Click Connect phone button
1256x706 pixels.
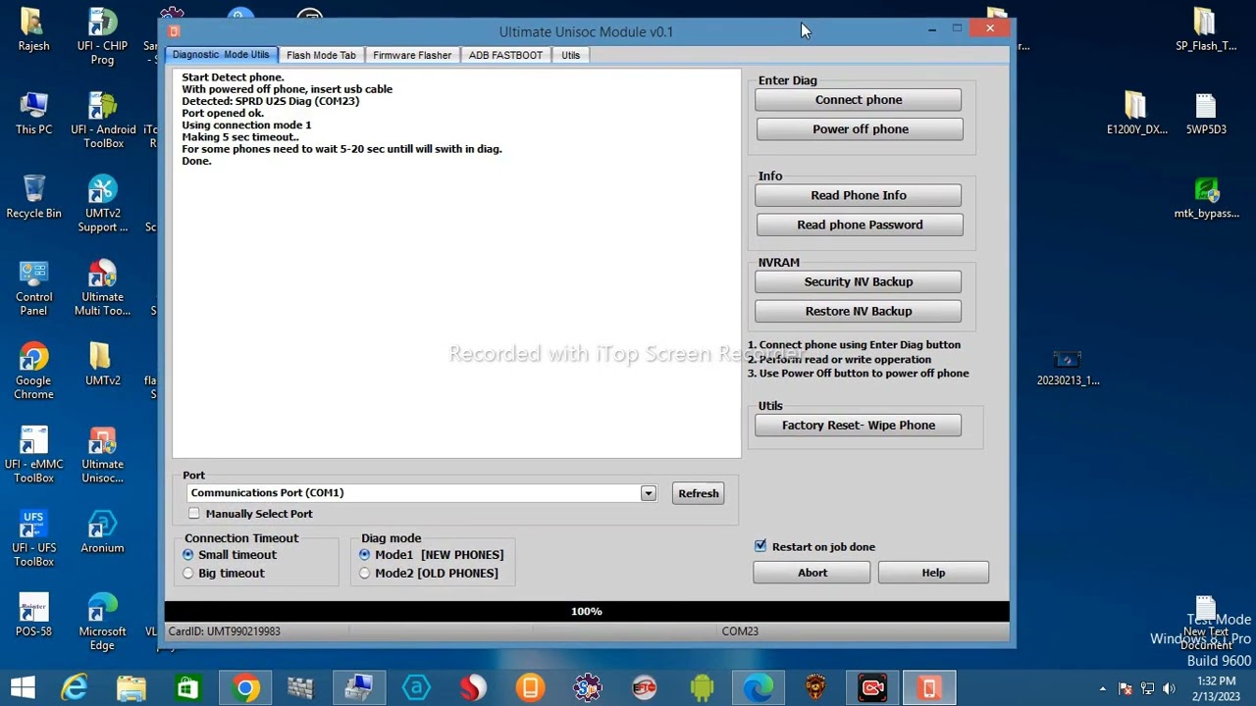pyautogui.click(x=859, y=100)
